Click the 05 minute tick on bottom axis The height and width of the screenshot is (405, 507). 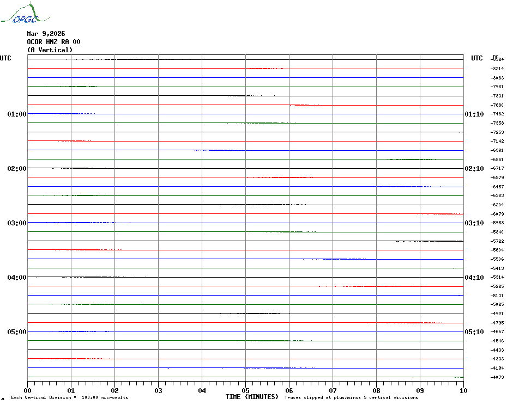pos(245,390)
